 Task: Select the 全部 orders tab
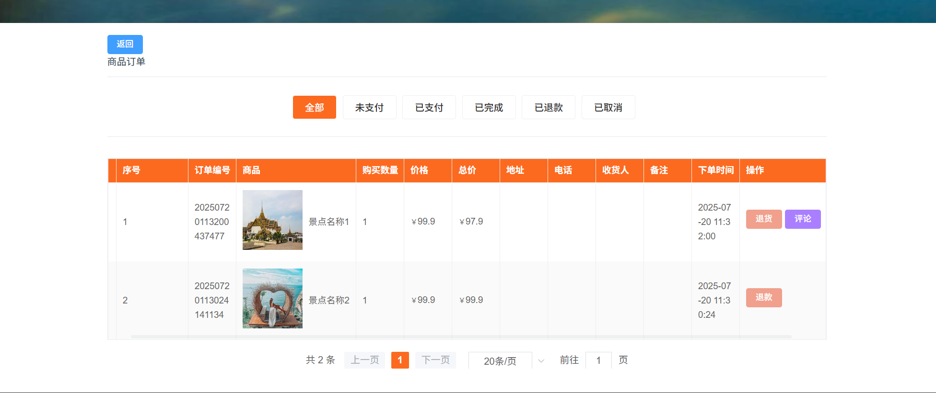click(315, 107)
